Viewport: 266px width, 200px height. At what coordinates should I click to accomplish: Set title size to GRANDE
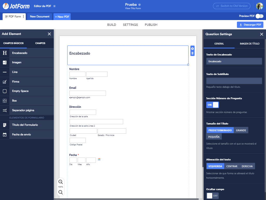(x=241, y=130)
